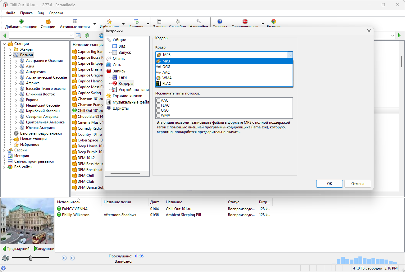Tick the WMA exclude-stream checkbox
Viewport: 405px width, 272px height.
click(158, 115)
